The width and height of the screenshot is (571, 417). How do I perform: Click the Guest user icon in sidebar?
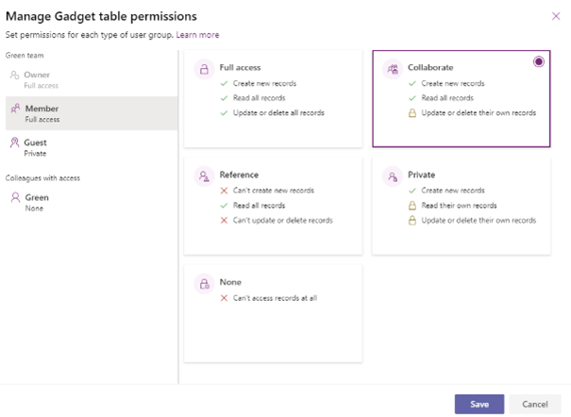(x=14, y=143)
